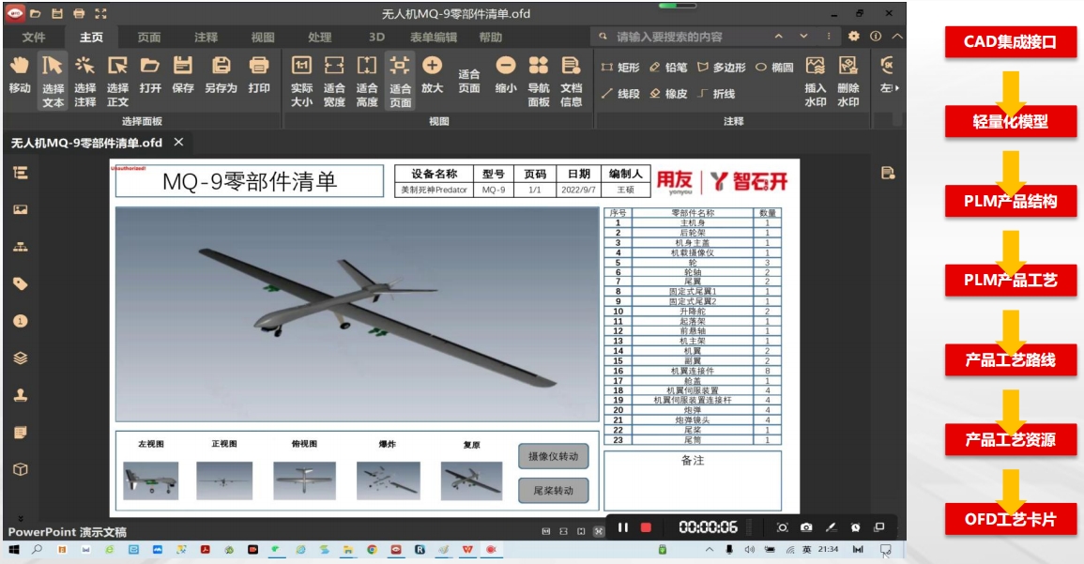Select the 多边形 annotation tool
Viewport: 1084px width, 564px height.
click(x=722, y=67)
